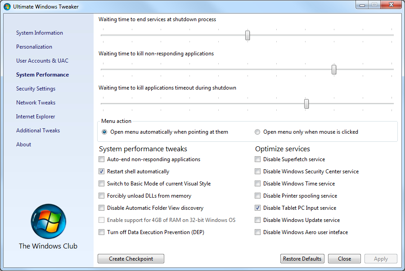Click Waiting time to kill non-responding applications label

pyautogui.click(x=156, y=54)
